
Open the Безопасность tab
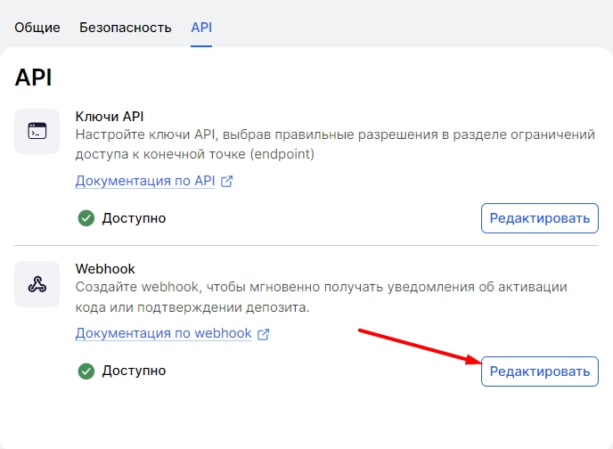click(x=125, y=28)
